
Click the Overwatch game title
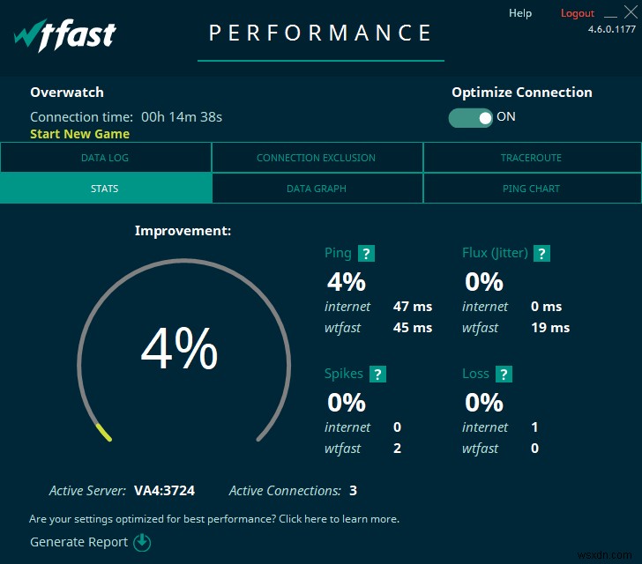(x=67, y=93)
